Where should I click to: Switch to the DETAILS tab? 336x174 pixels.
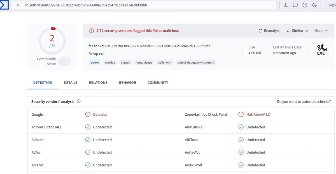coord(71,83)
